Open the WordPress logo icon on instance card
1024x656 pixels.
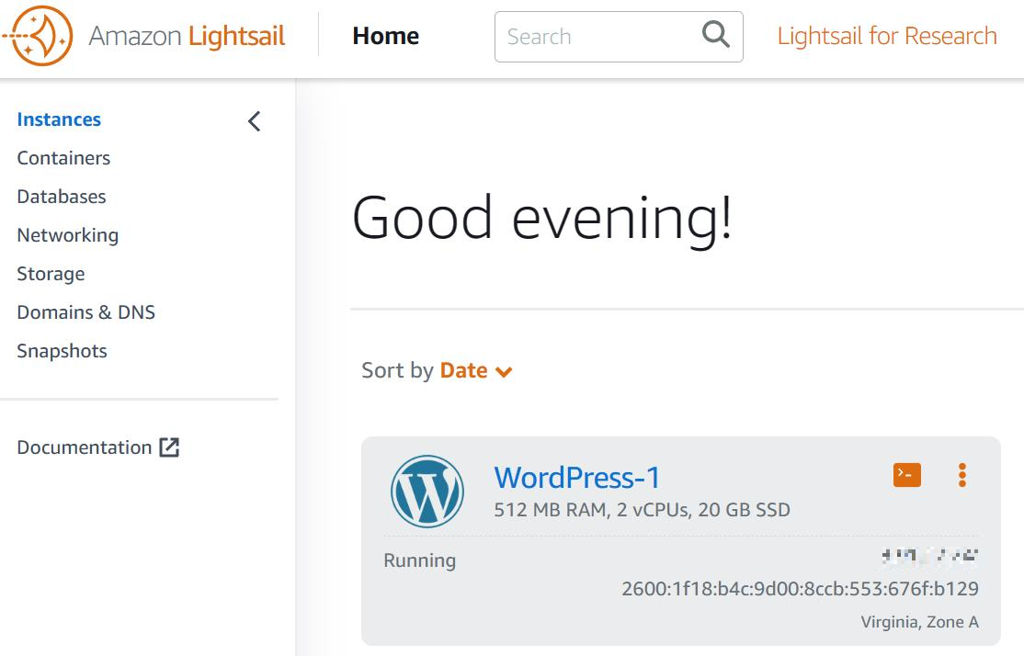click(x=427, y=491)
